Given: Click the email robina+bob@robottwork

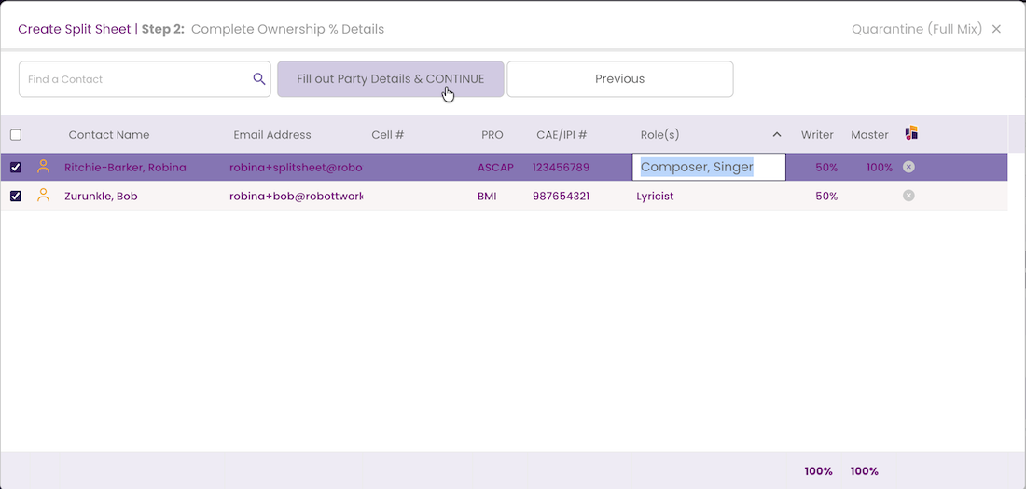Looking at the screenshot, I should (296, 197).
